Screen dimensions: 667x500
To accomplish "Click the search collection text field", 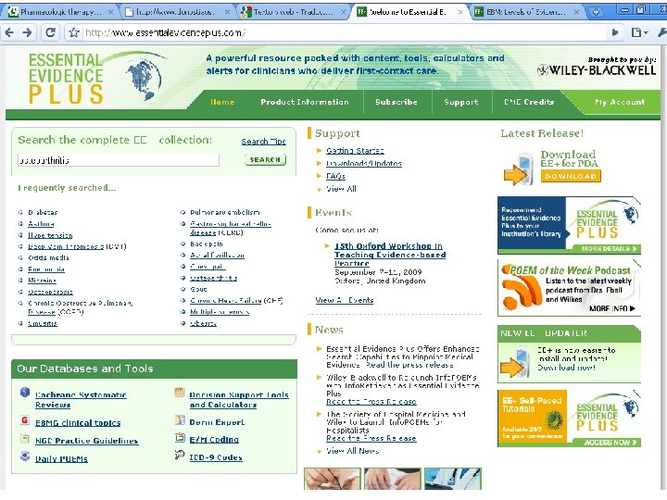I will (x=119, y=160).
